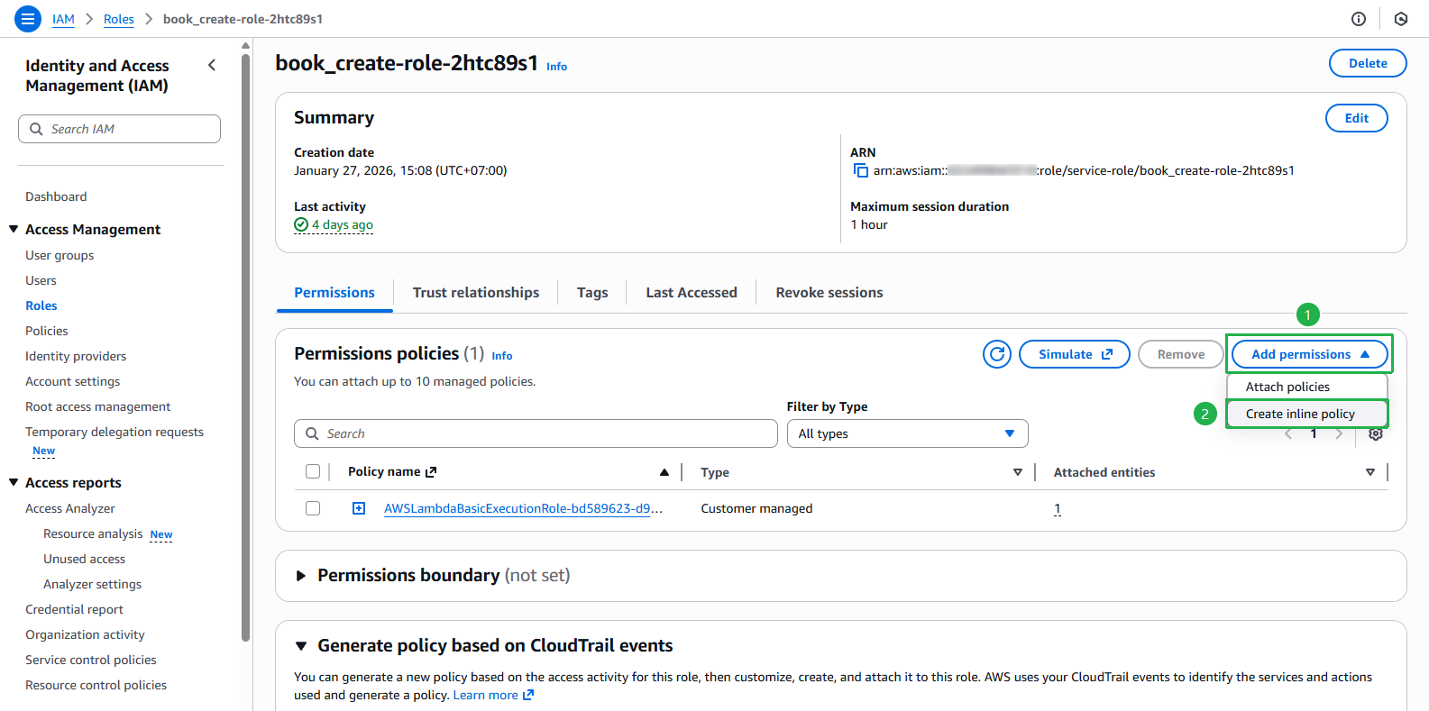This screenshot has height=711, width=1429.
Task: Collapse Generate policy based on CloudTrail events
Action: 301,646
